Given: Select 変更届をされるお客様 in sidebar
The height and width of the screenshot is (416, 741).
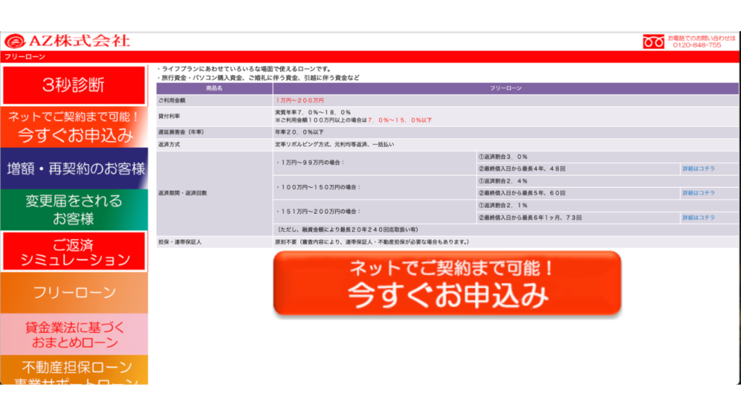Looking at the screenshot, I should [74, 209].
